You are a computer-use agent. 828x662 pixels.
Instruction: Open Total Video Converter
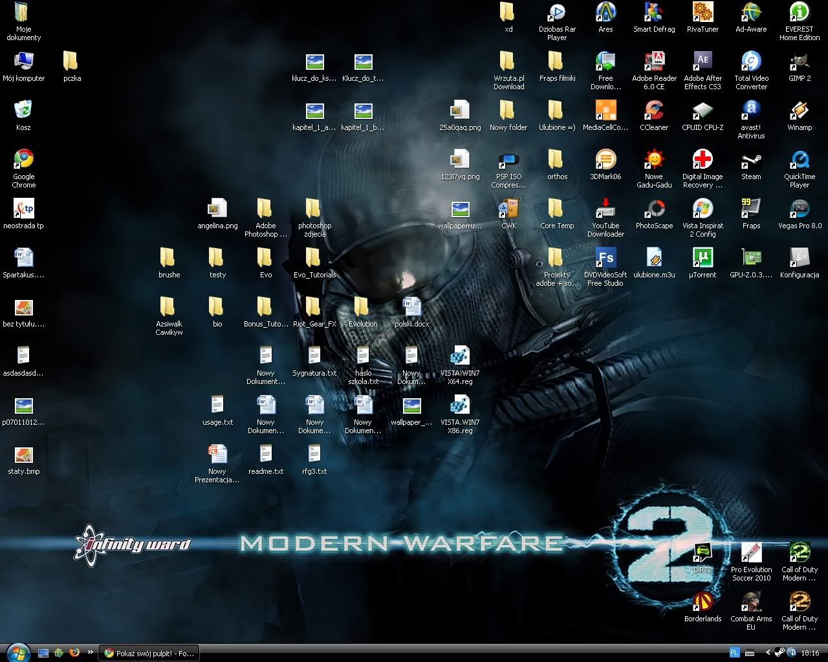coord(751,70)
